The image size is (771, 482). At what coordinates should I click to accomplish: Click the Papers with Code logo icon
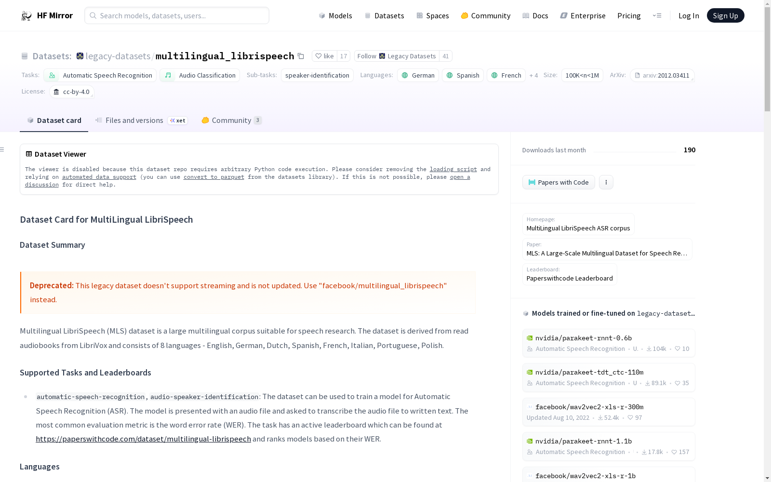click(x=532, y=182)
